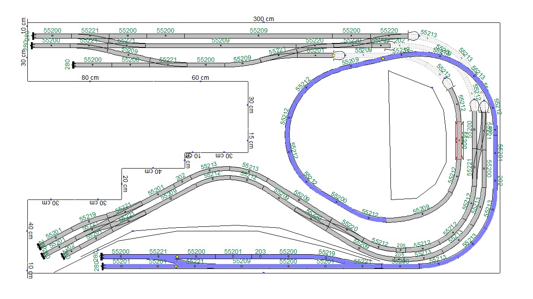Image resolution: width=533 pixels, height=299 pixels.
Task: Click the 300 cm dimension label
Action: tap(263, 19)
